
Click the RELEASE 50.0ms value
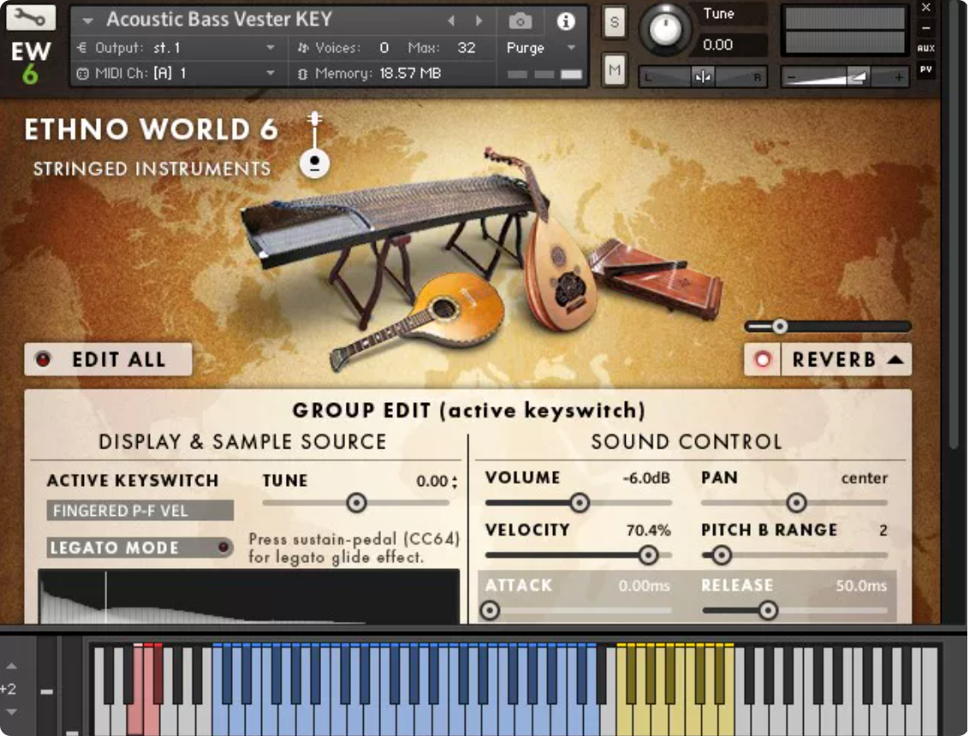861,585
